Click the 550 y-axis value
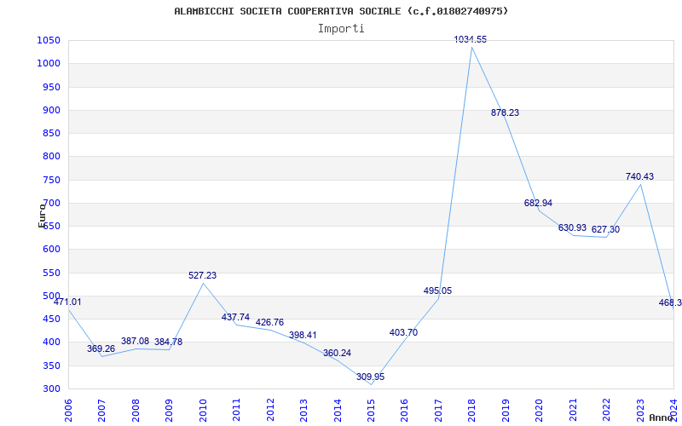Image resolution: width=682 pixels, height=426 pixels. 51,273
